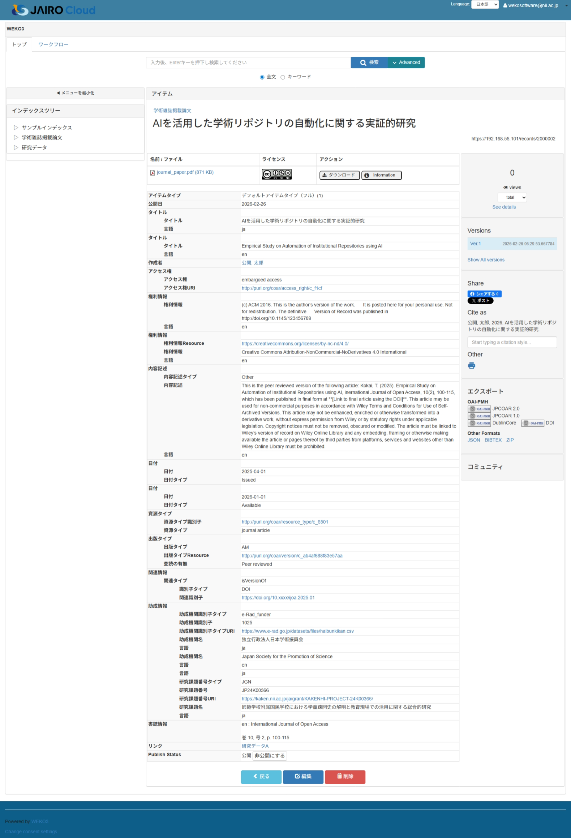Image resolution: width=571 pixels, height=838 pixels.
Task: Click the JAIRO Cloud logo
Action: 53,10
